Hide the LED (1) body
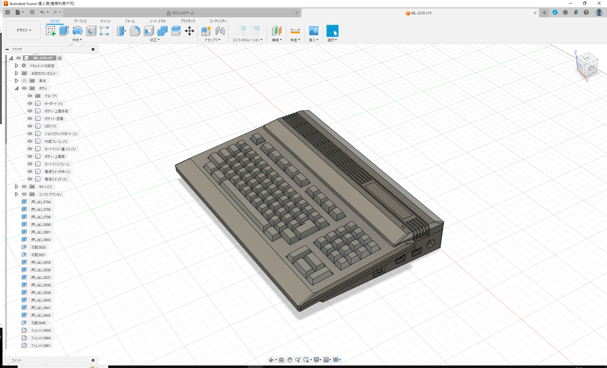607x368 pixels. pyautogui.click(x=30, y=126)
